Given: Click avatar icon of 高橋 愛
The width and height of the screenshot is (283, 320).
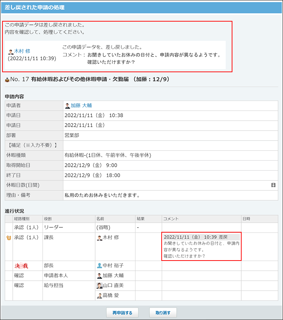Looking at the screenshot, I should [99, 296].
